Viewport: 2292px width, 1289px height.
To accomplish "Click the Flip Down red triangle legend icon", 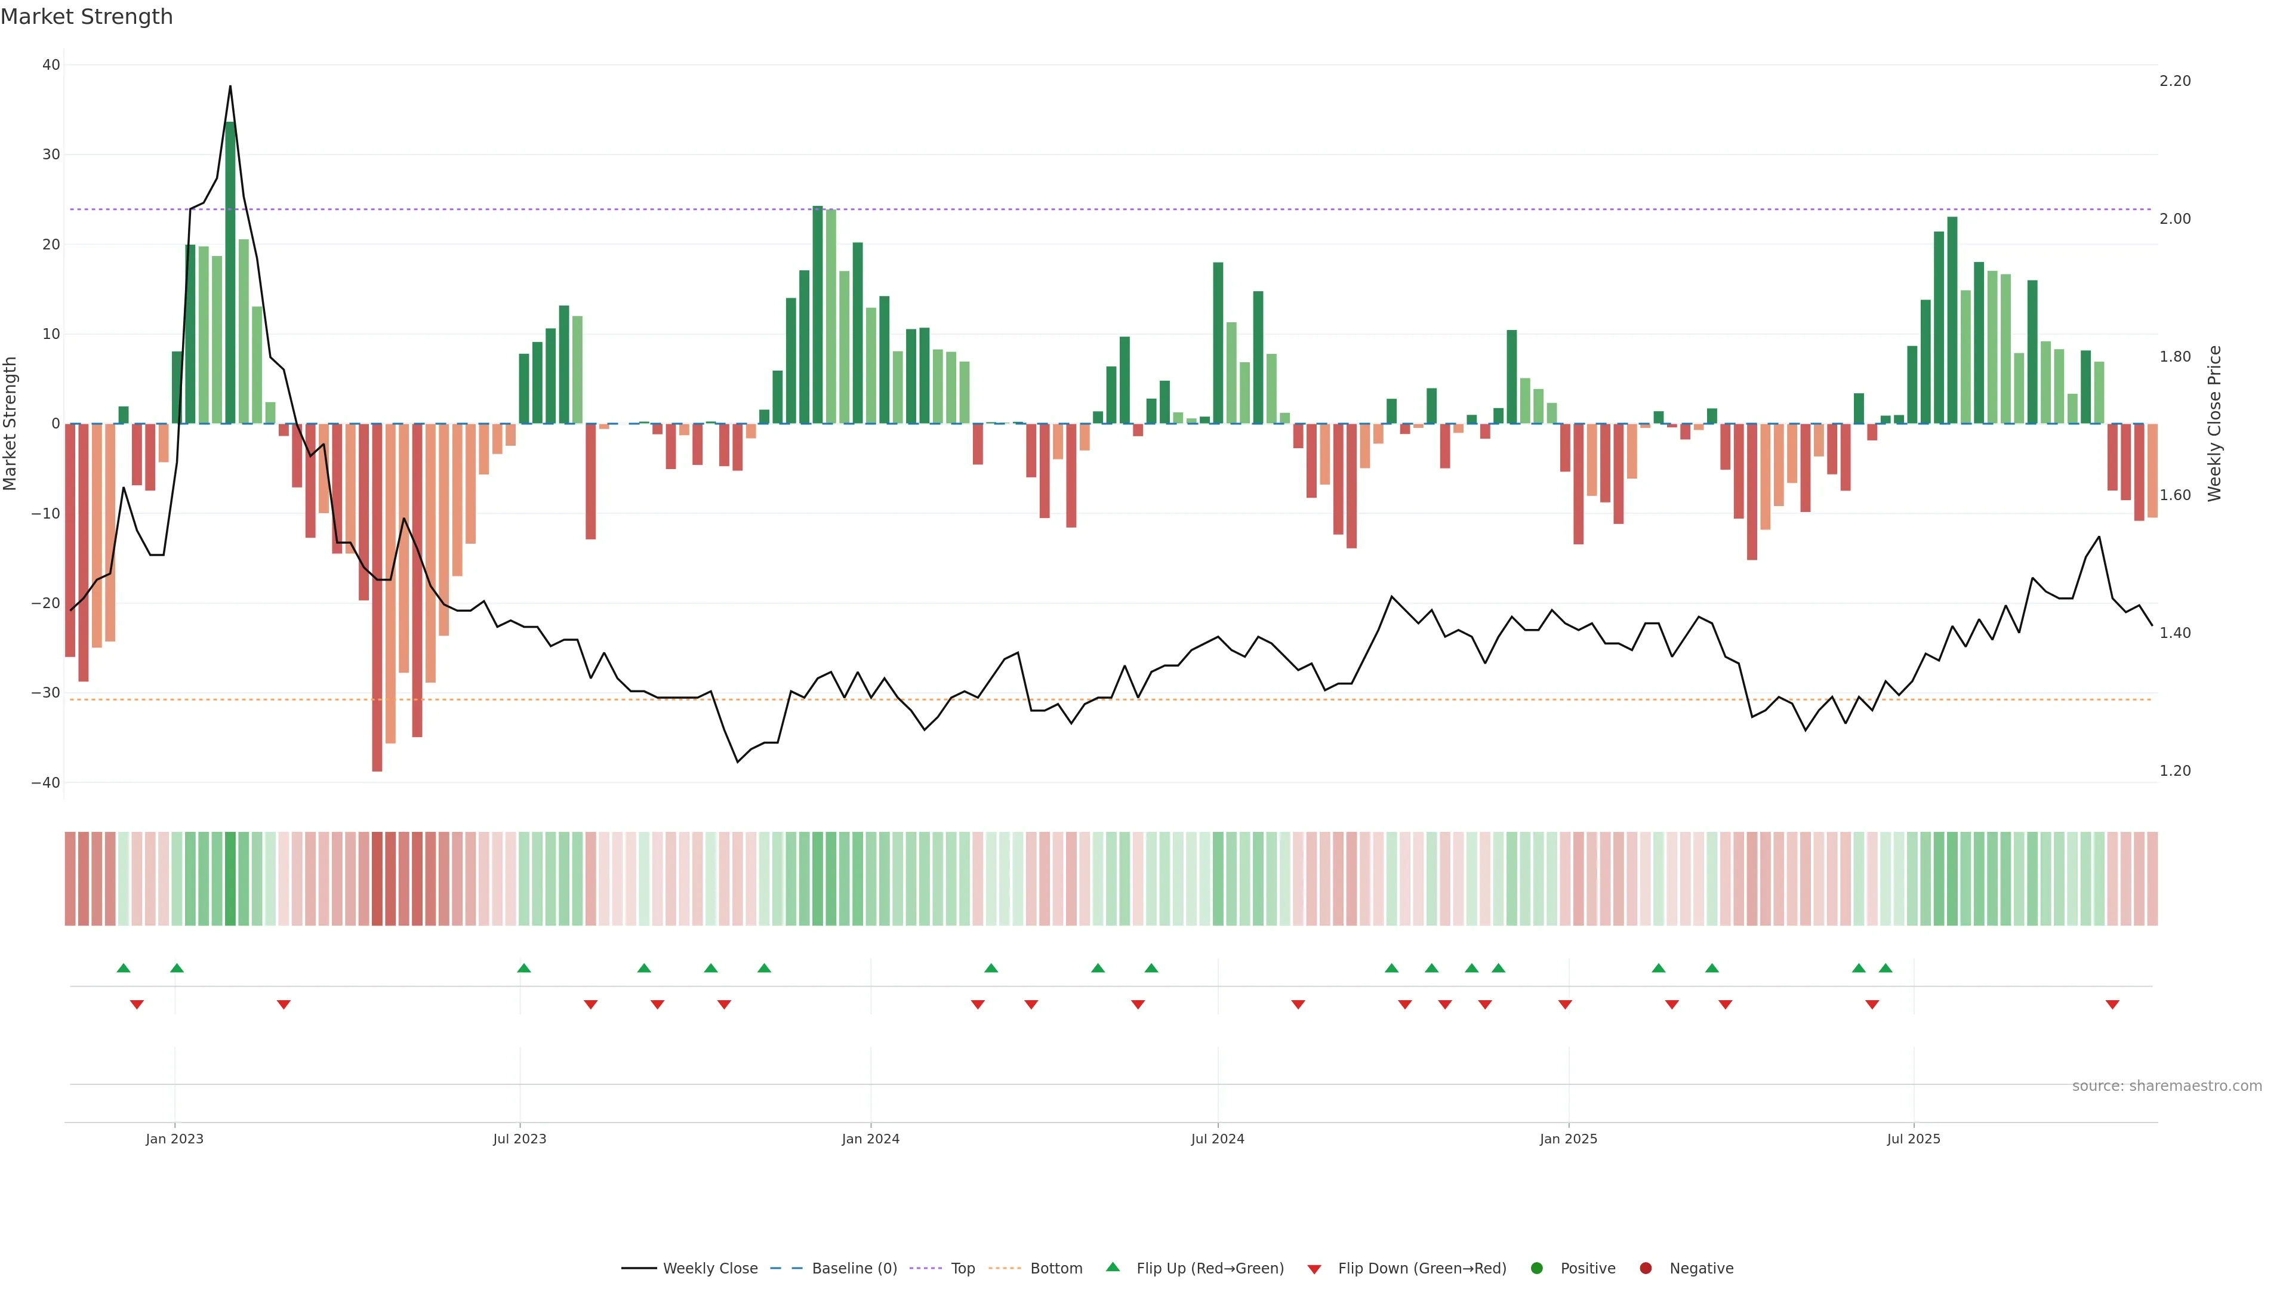I will click(1314, 1269).
